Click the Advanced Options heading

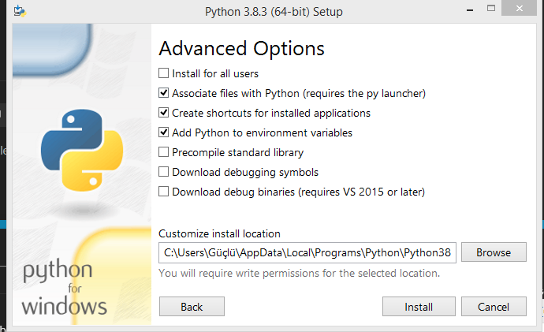click(241, 49)
